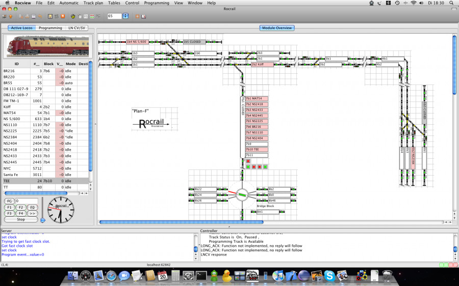Click the toolbar icon right of the padlock
The image size is (459, 286).
pyautogui.click(x=86, y=16)
